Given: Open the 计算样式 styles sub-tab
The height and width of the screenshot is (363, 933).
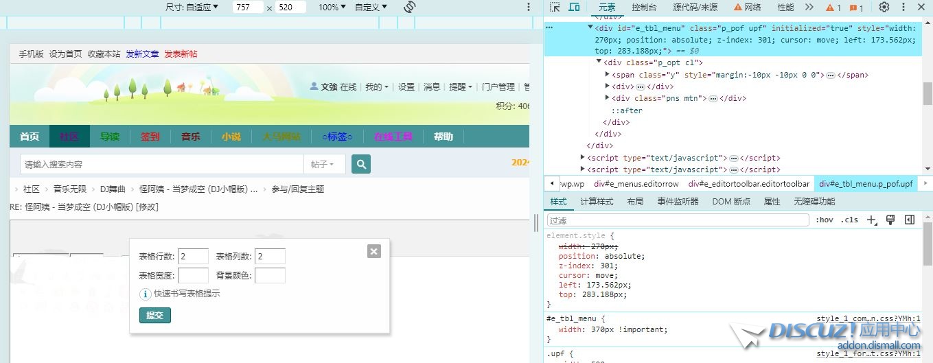Looking at the screenshot, I should click(x=597, y=201).
